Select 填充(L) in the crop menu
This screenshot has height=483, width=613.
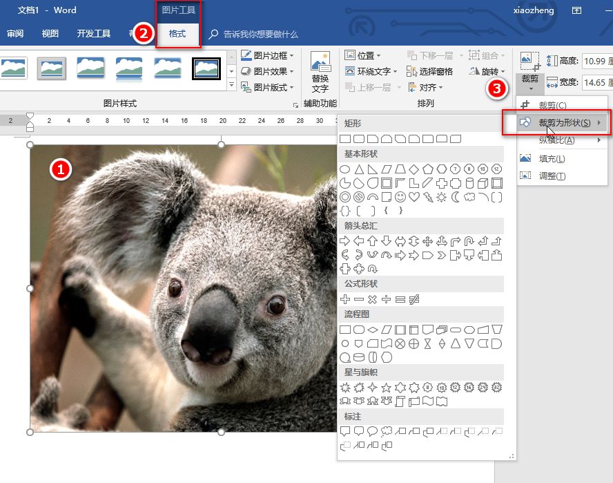552,159
